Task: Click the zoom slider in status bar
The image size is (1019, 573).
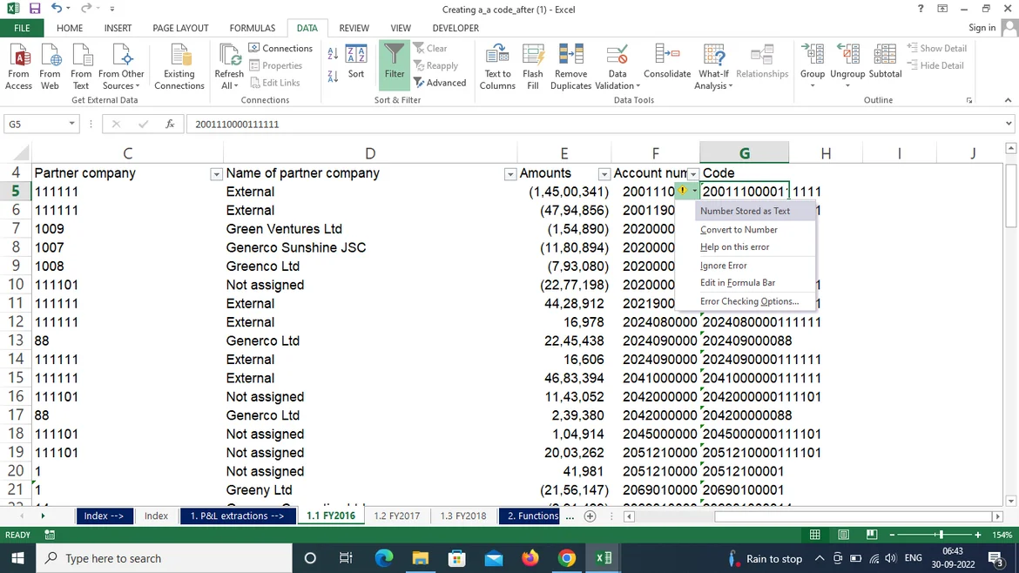Action: click(941, 535)
